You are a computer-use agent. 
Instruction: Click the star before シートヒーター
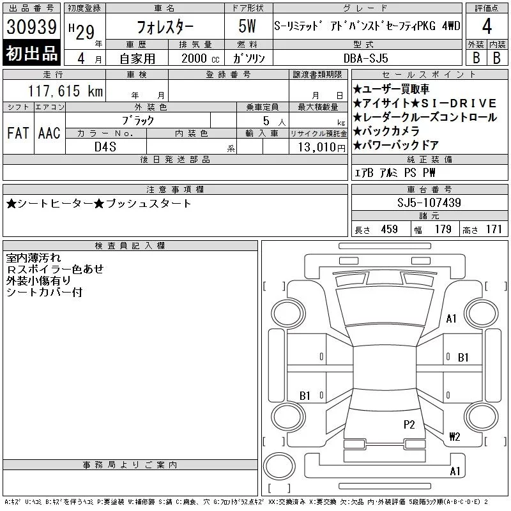click(11, 204)
